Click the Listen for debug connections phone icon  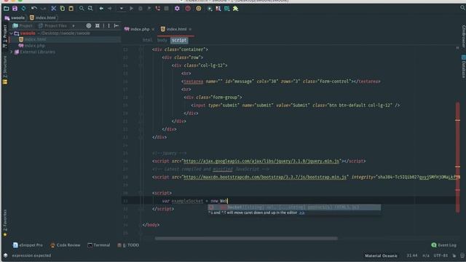click(158, 8)
